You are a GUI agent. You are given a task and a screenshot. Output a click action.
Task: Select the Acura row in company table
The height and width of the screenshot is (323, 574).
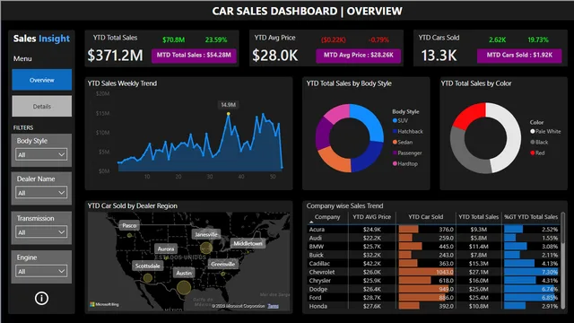(433, 230)
